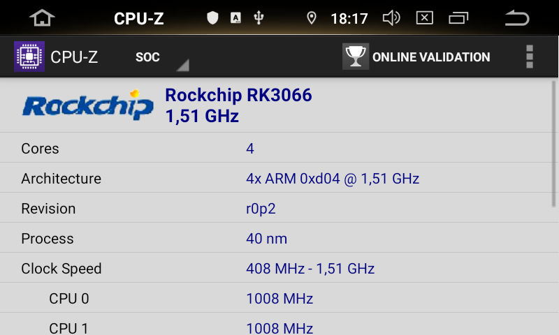
Task: Tap the shield security status icon
Action: (212, 17)
